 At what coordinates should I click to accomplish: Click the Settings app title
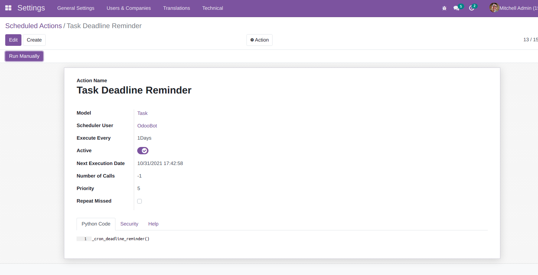(x=31, y=8)
